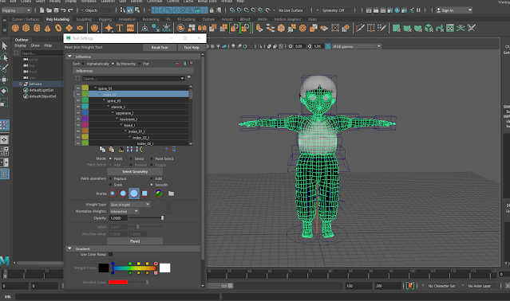
Task: Click the Save Scene icon
Action: (56, 10)
